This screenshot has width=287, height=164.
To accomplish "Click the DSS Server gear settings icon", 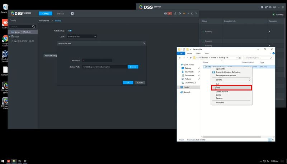I will tap(270, 7).
